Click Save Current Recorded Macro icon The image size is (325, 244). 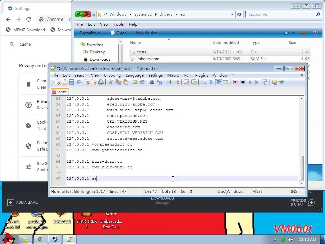click(x=264, y=82)
